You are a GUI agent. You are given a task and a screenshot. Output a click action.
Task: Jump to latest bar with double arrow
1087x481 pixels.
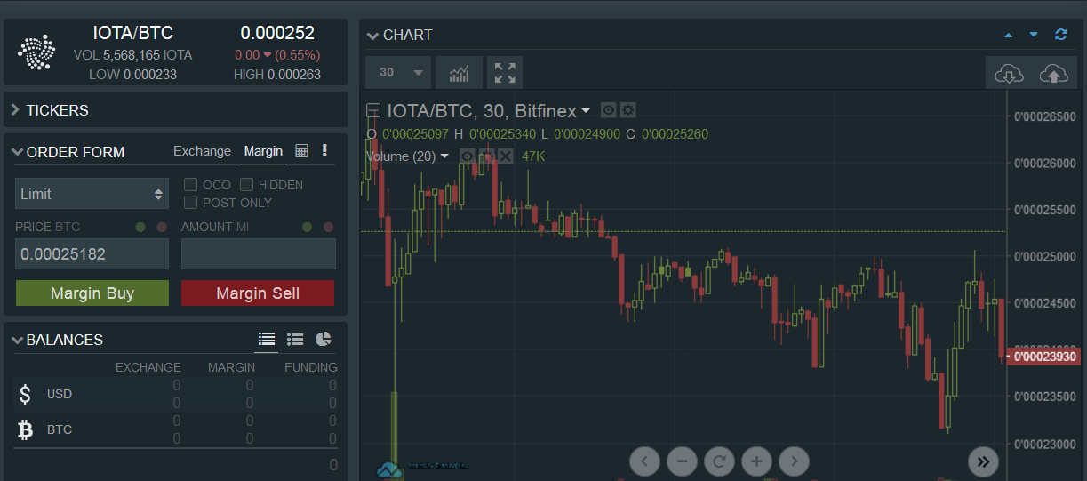click(x=983, y=461)
